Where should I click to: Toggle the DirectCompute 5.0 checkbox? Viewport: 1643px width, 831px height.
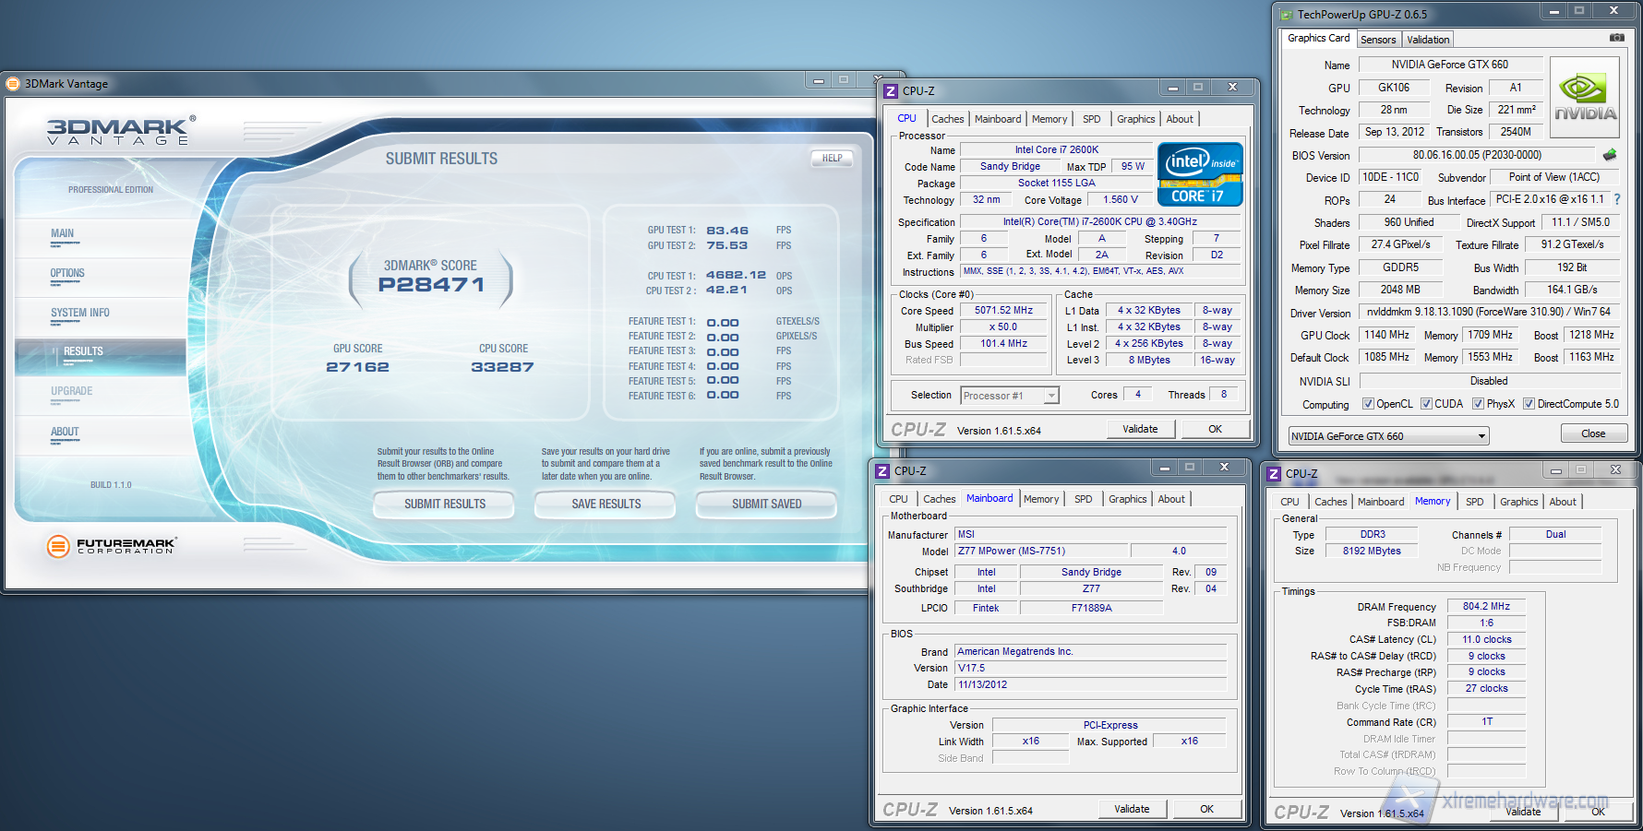tap(1529, 403)
